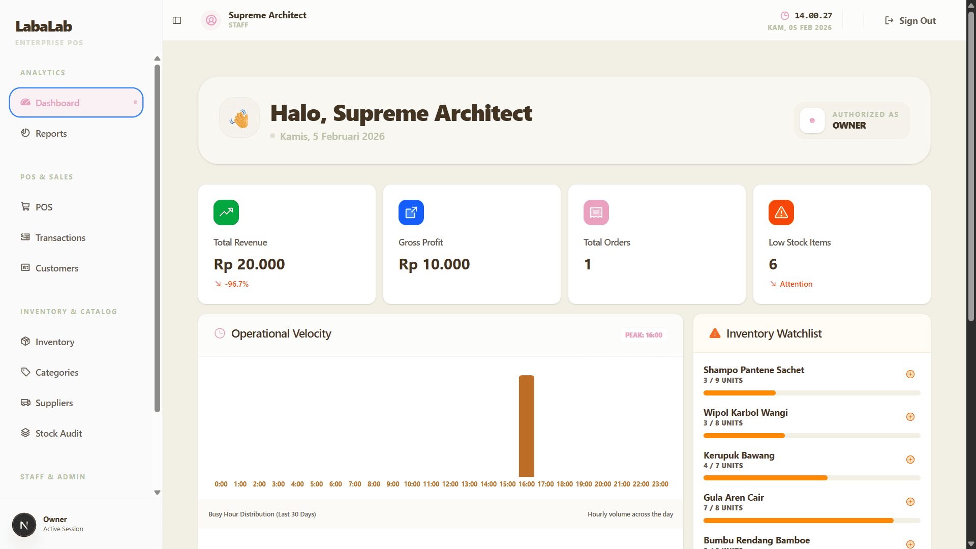976x549 pixels.
Task: Click the PEAK: 16:00 badge
Action: [644, 335]
